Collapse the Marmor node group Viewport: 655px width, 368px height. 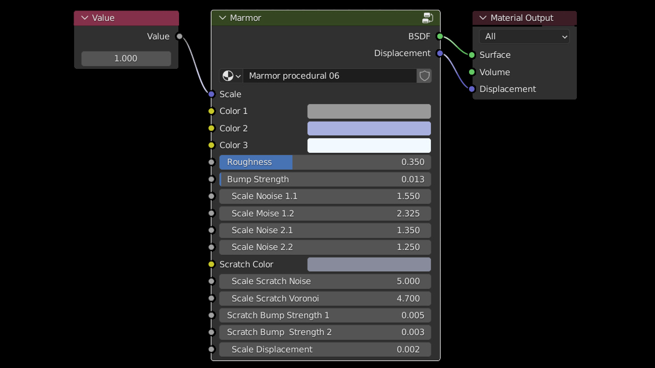point(222,18)
